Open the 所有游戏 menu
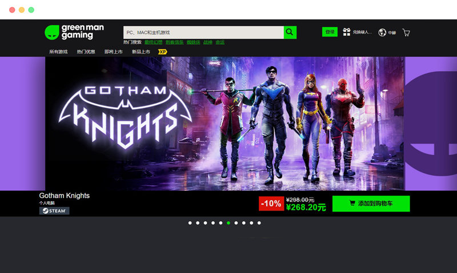The image size is (457, 273). click(x=58, y=52)
